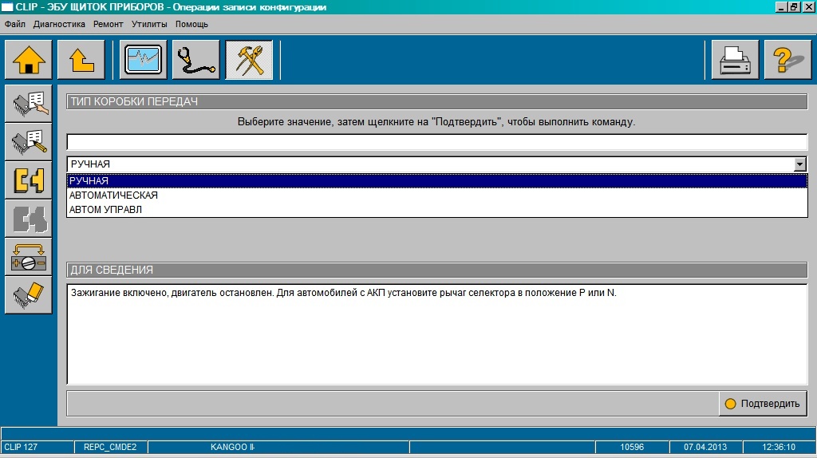Minimize the CLIP window

click(781, 6)
